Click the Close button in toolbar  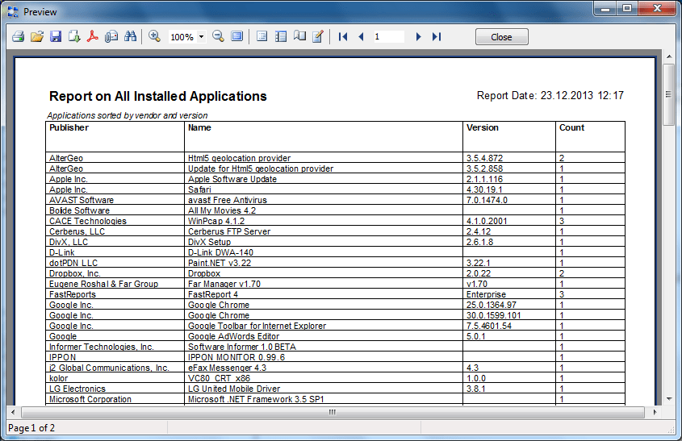coord(502,37)
